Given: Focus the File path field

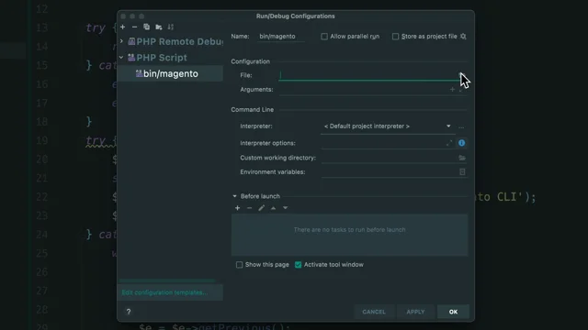Looking at the screenshot, I should [x=369, y=75].
